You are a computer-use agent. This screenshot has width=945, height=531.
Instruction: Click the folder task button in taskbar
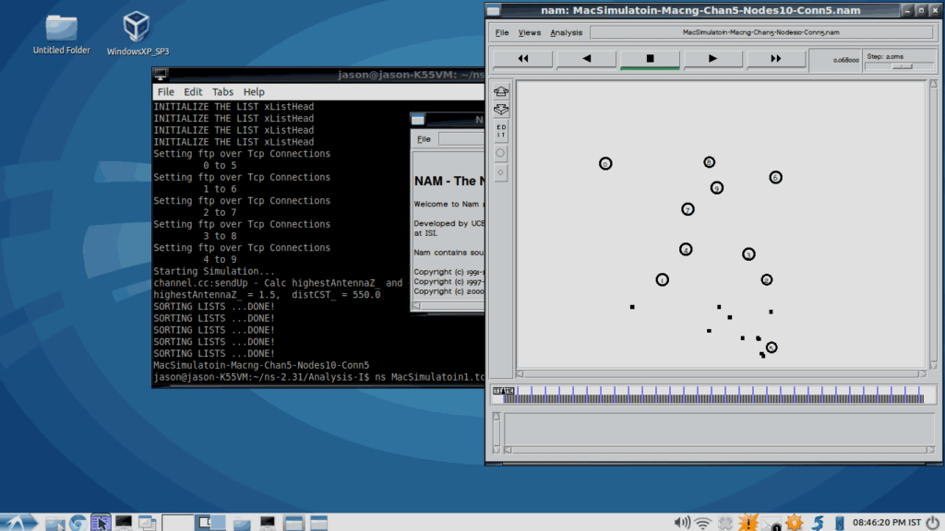point(242,524)
